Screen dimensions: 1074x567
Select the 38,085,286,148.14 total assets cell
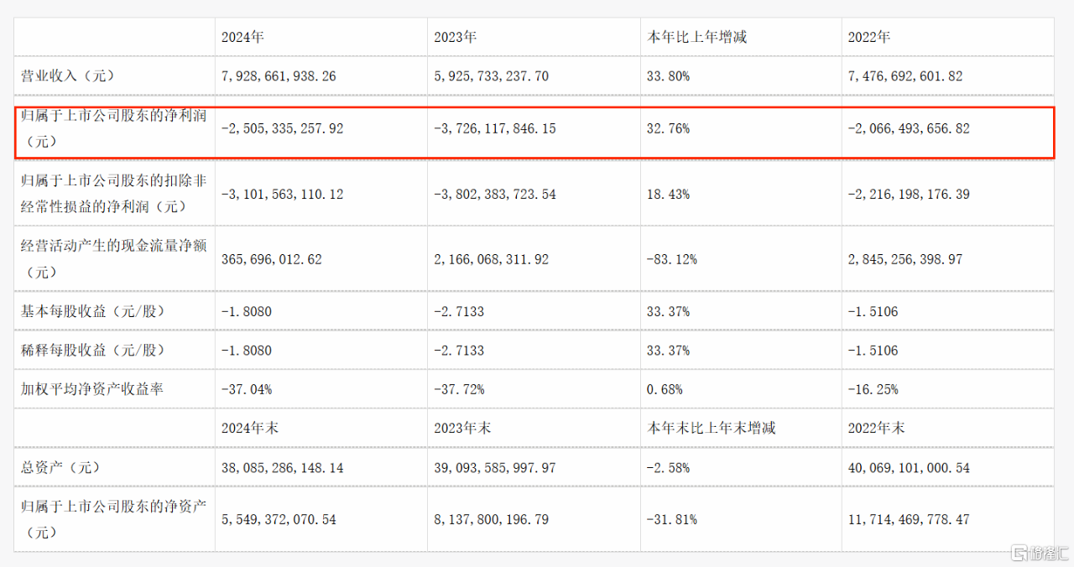pos(282,467)
